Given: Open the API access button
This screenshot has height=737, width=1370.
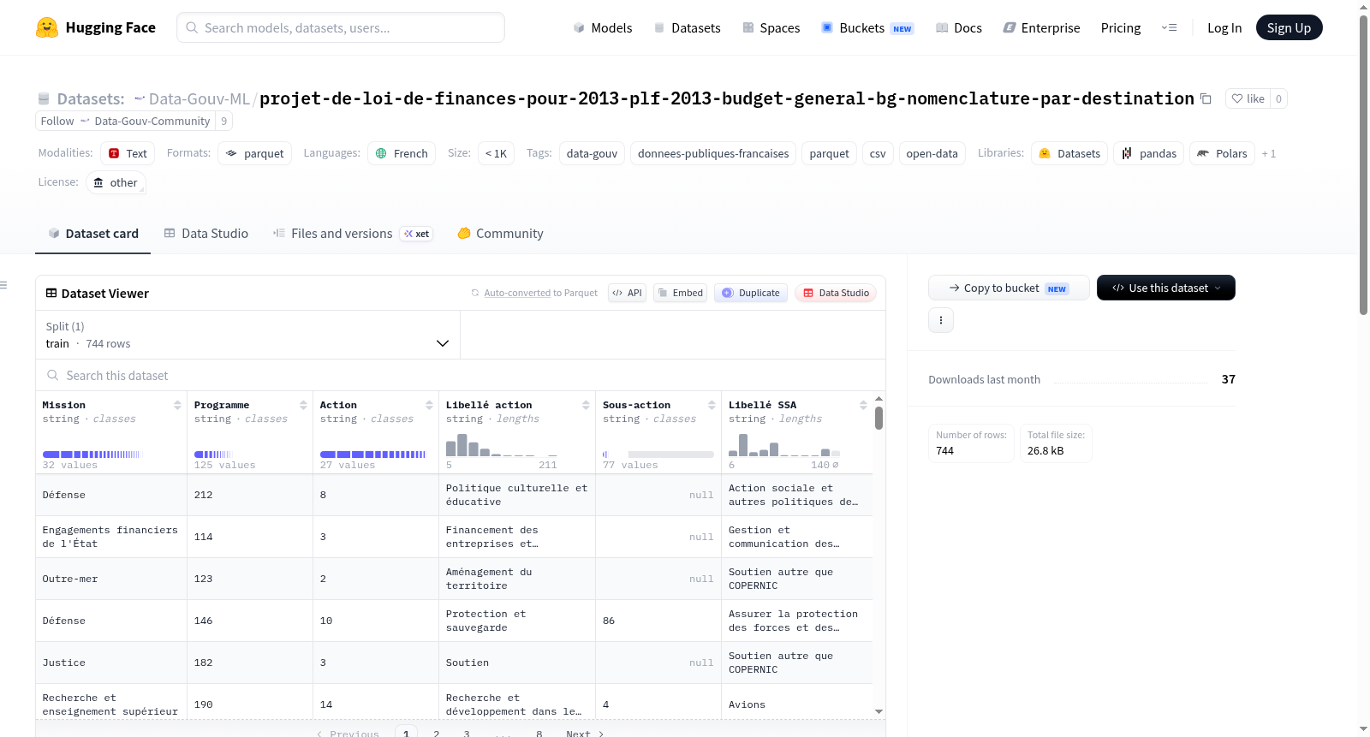Looking at the screenshot, I should click(628, 293).
